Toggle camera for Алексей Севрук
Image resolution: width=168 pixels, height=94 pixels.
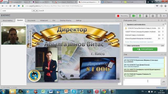[159, 35]
